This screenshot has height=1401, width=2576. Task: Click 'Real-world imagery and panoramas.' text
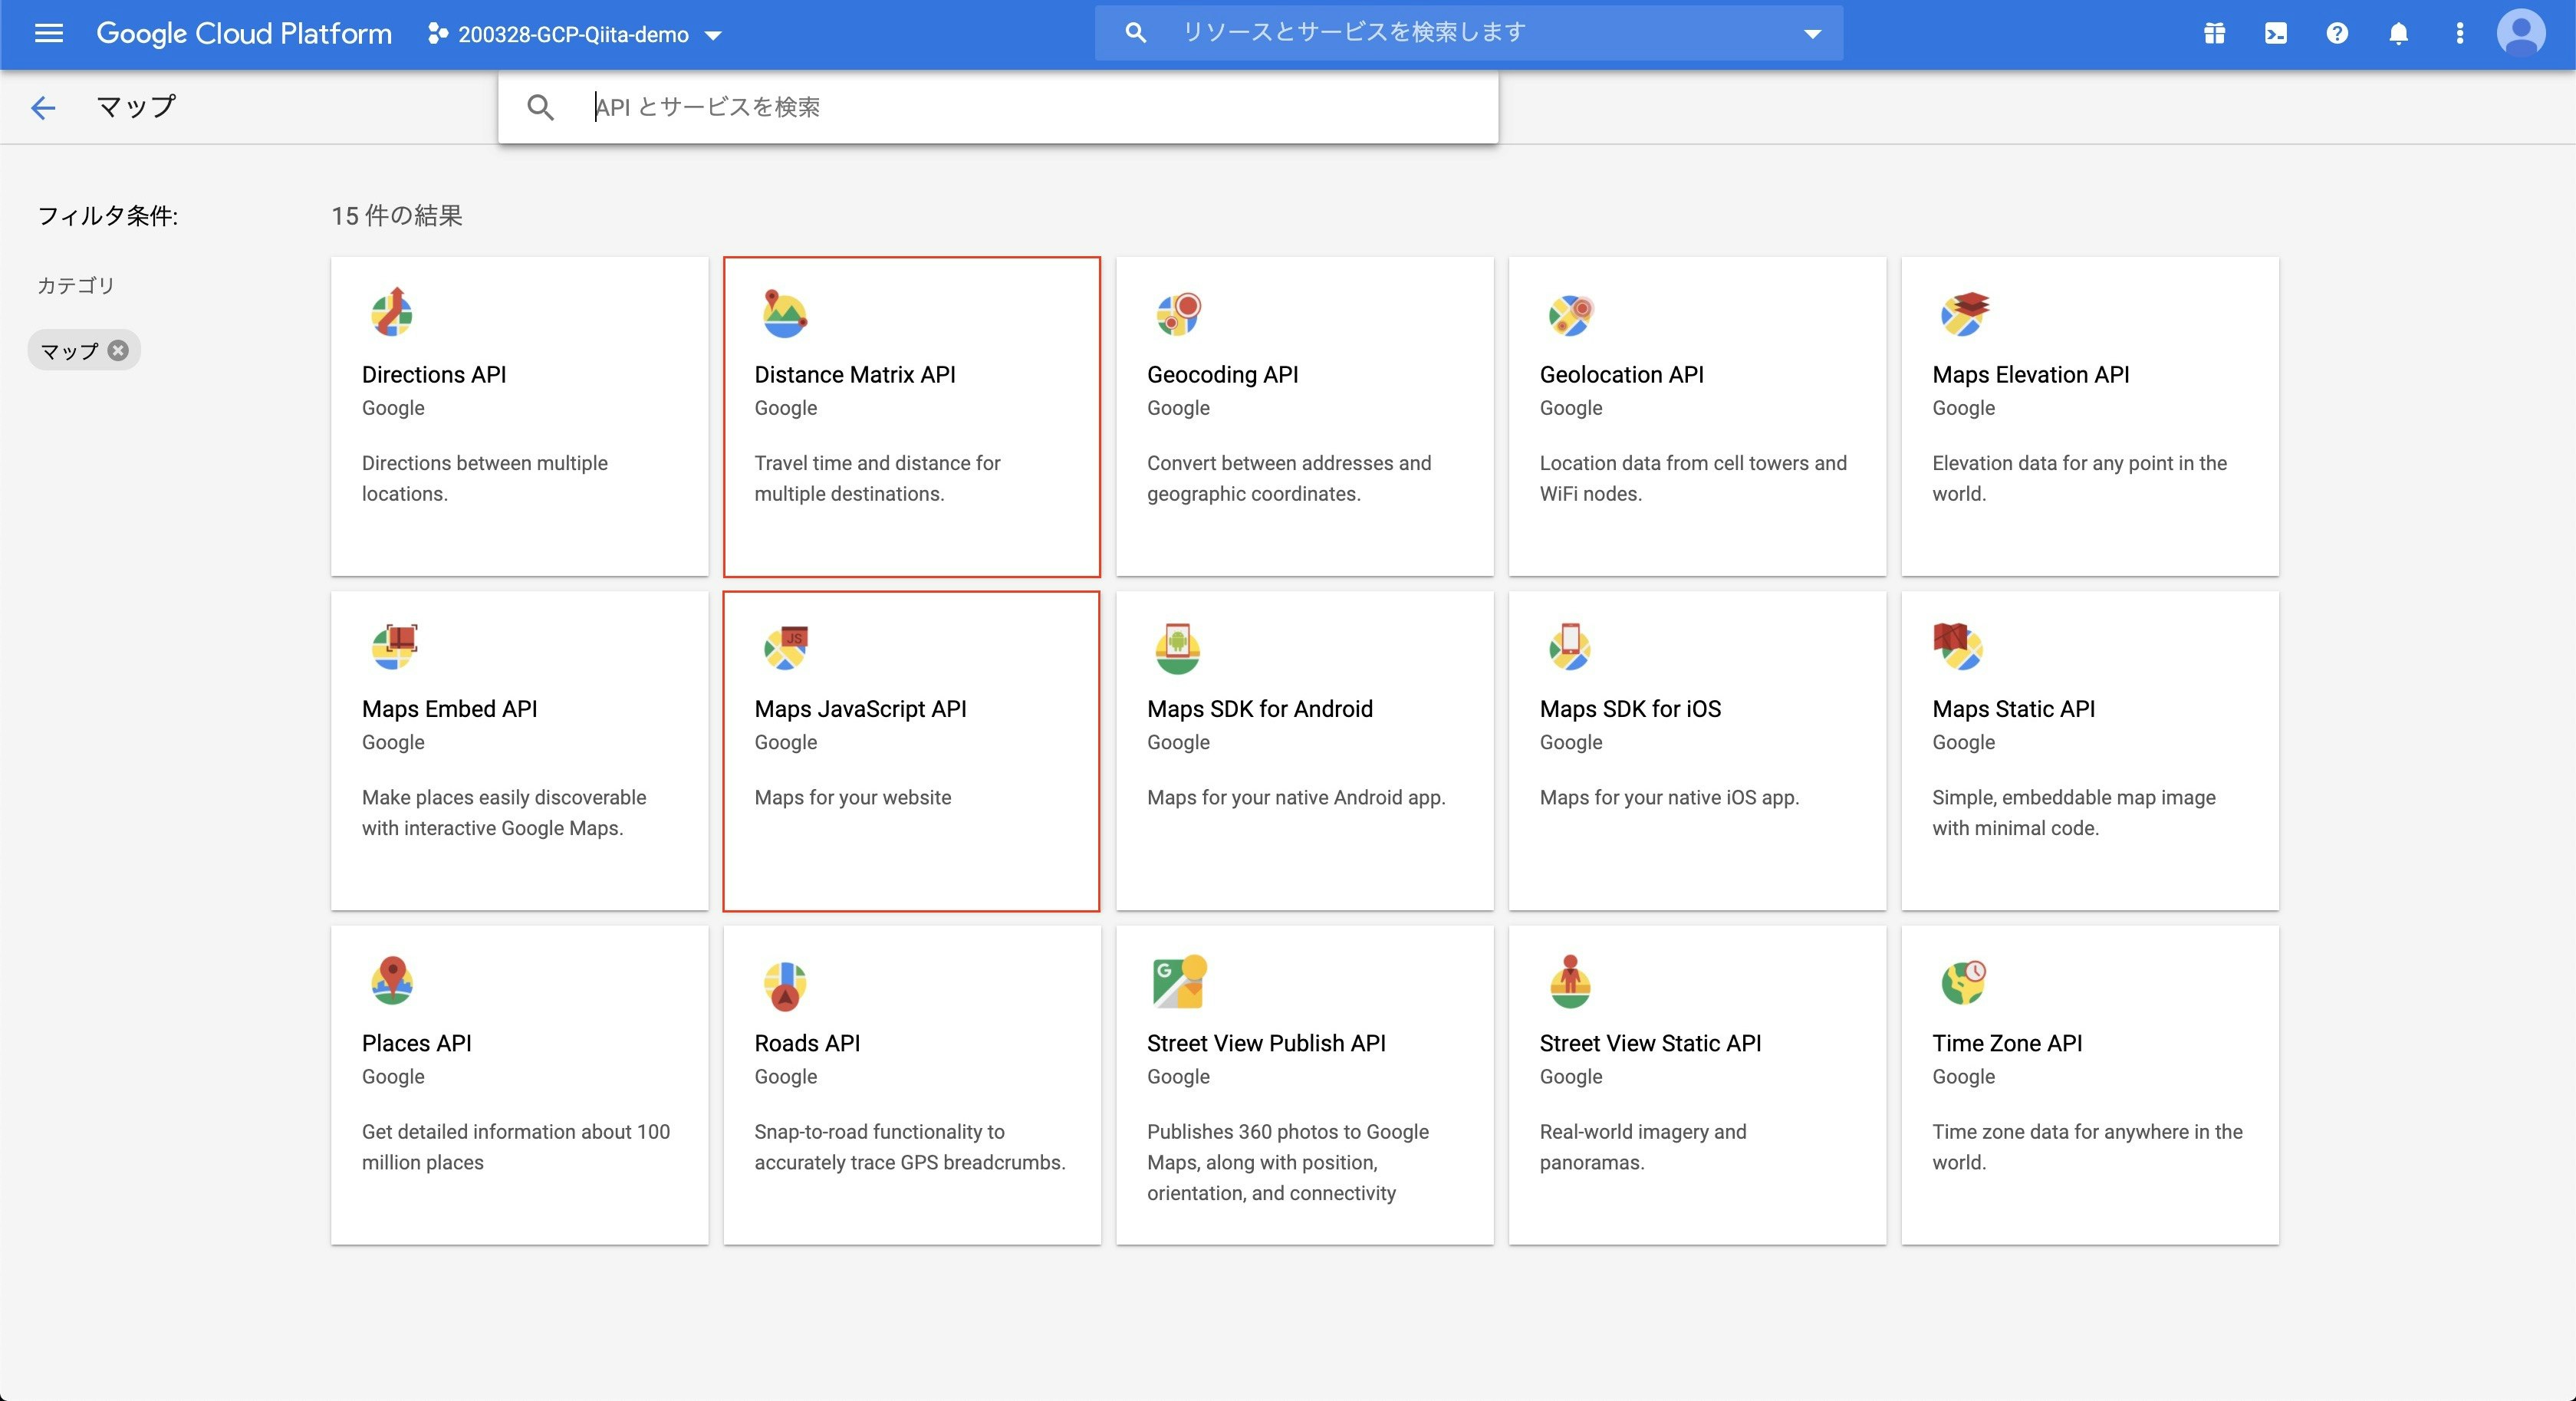1643,1147
